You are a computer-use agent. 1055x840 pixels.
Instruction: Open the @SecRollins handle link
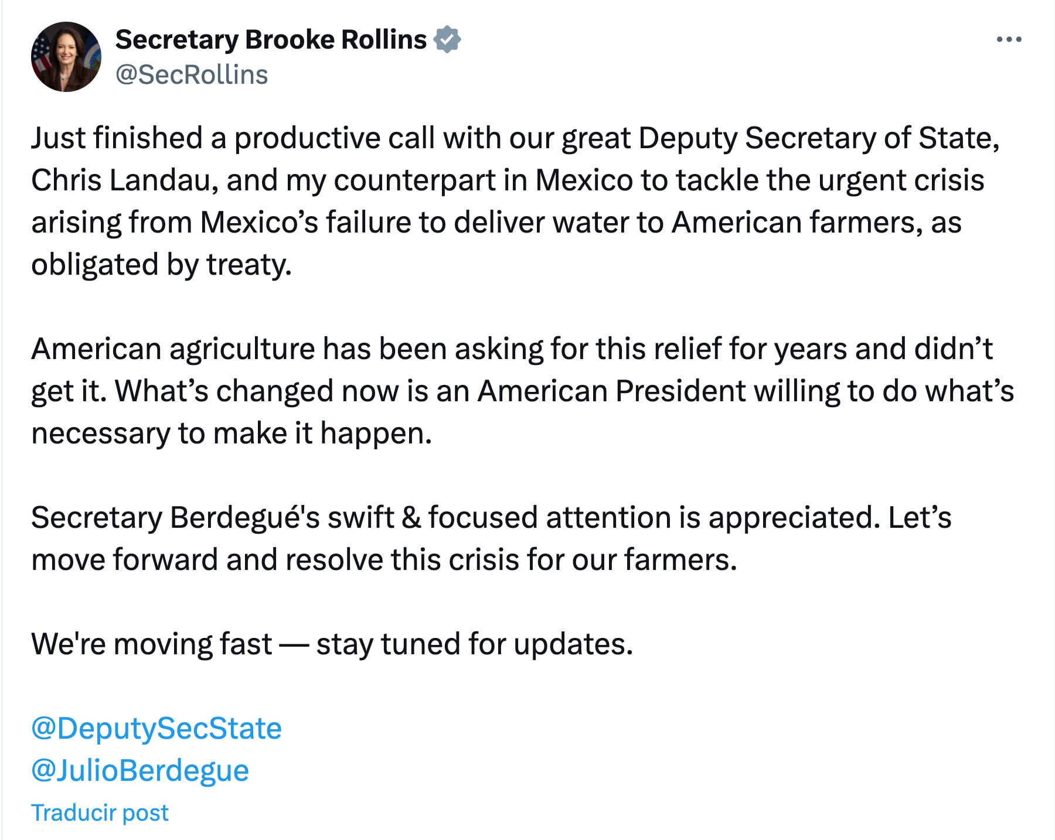192,75
